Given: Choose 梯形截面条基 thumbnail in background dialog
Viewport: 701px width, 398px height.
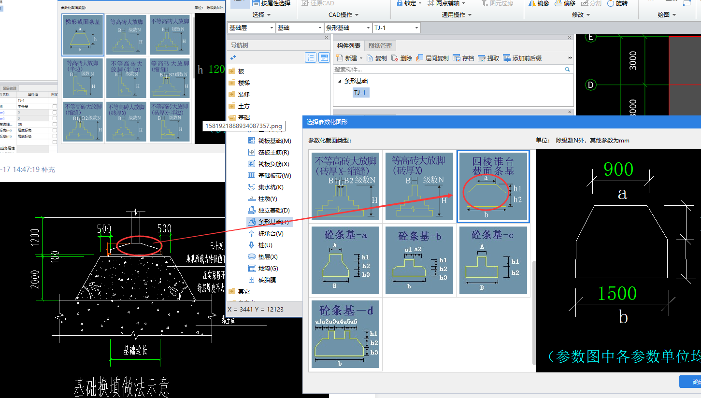Looking at the screenshot, I should click(83, 35).
